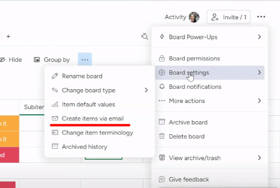Screen dimensions: 280x188
Task: Click the integrations plug icon
Action: 144,36
